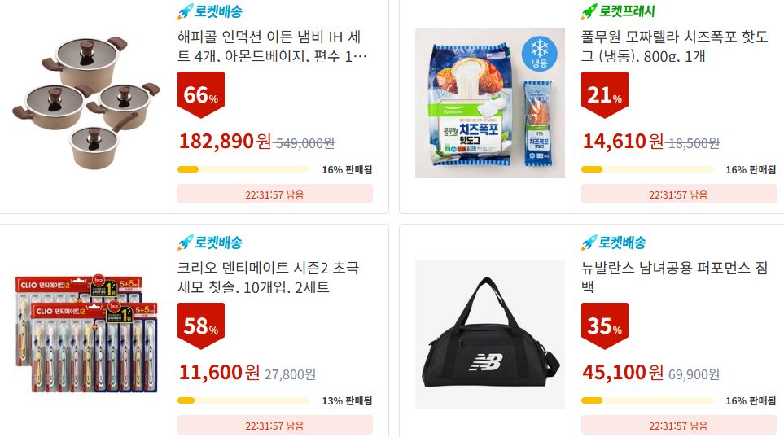Screen dimensions: 784x437
Task: Click the 로켓배송 logo above CLIO toothbrush
Action: (210, 243)
